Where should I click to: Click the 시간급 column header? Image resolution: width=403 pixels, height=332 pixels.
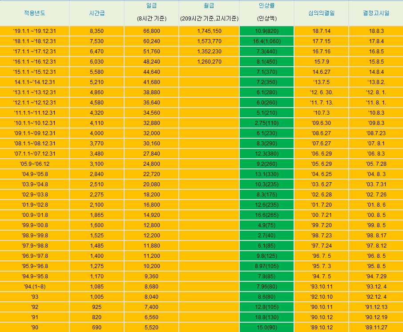tap(97, 13)
